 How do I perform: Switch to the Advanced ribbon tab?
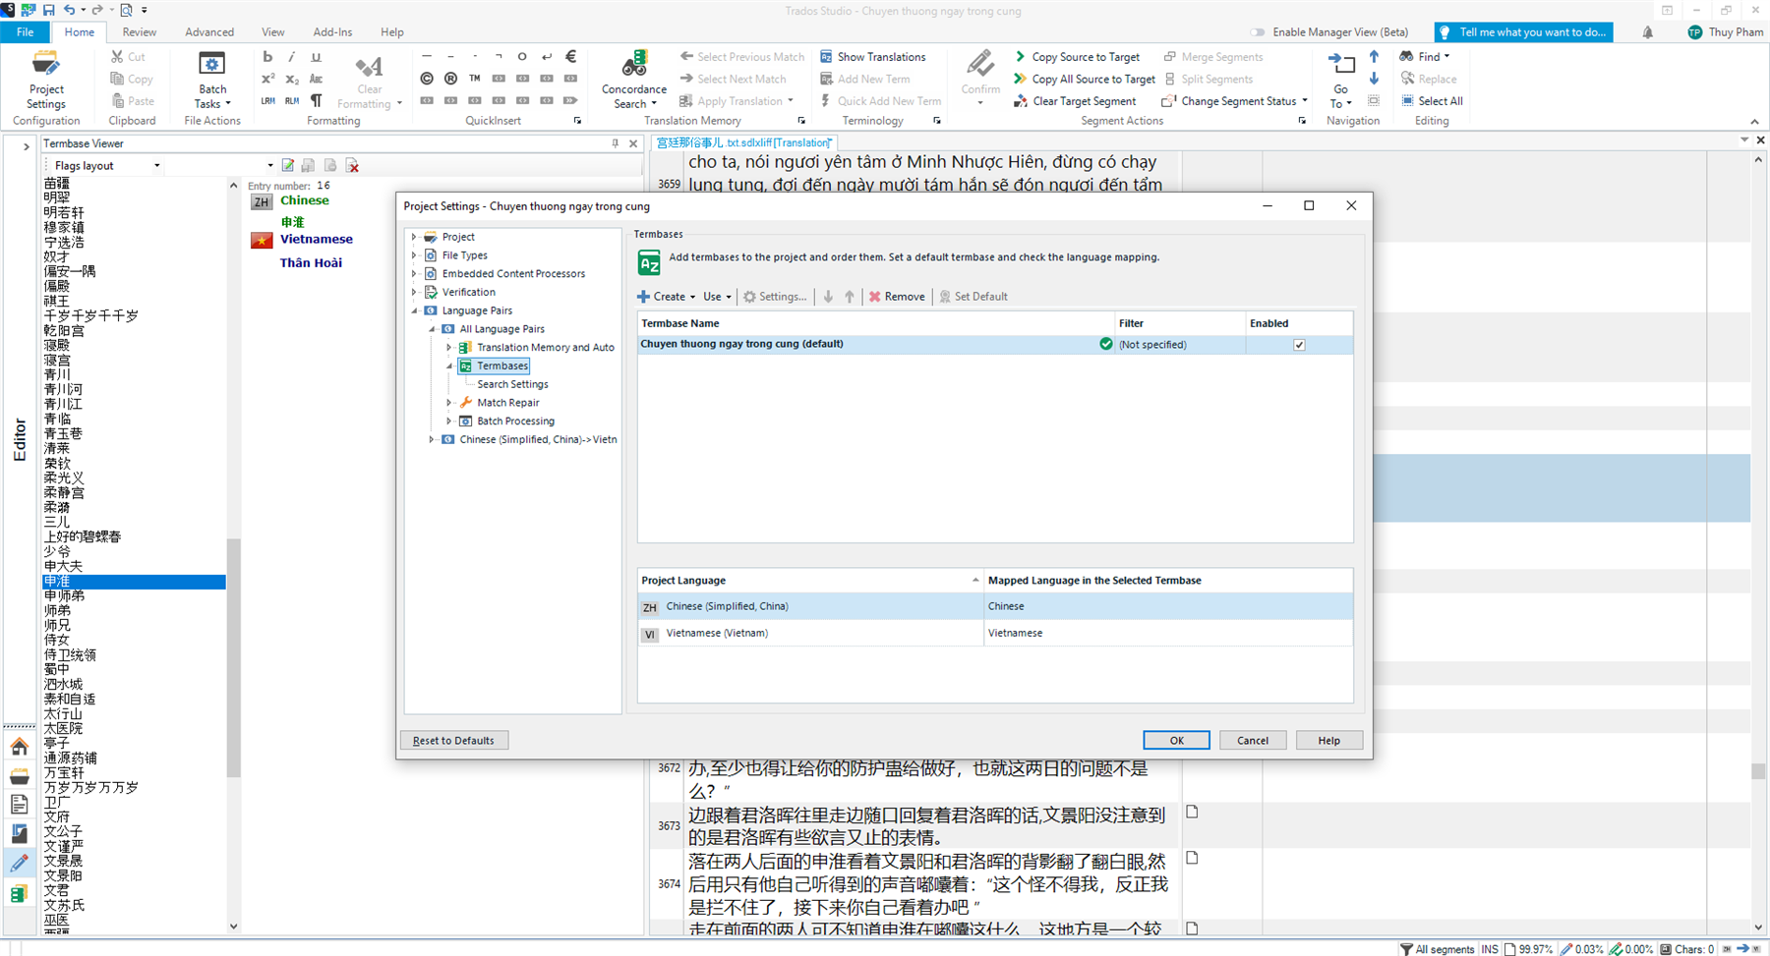tap(209, 32)
